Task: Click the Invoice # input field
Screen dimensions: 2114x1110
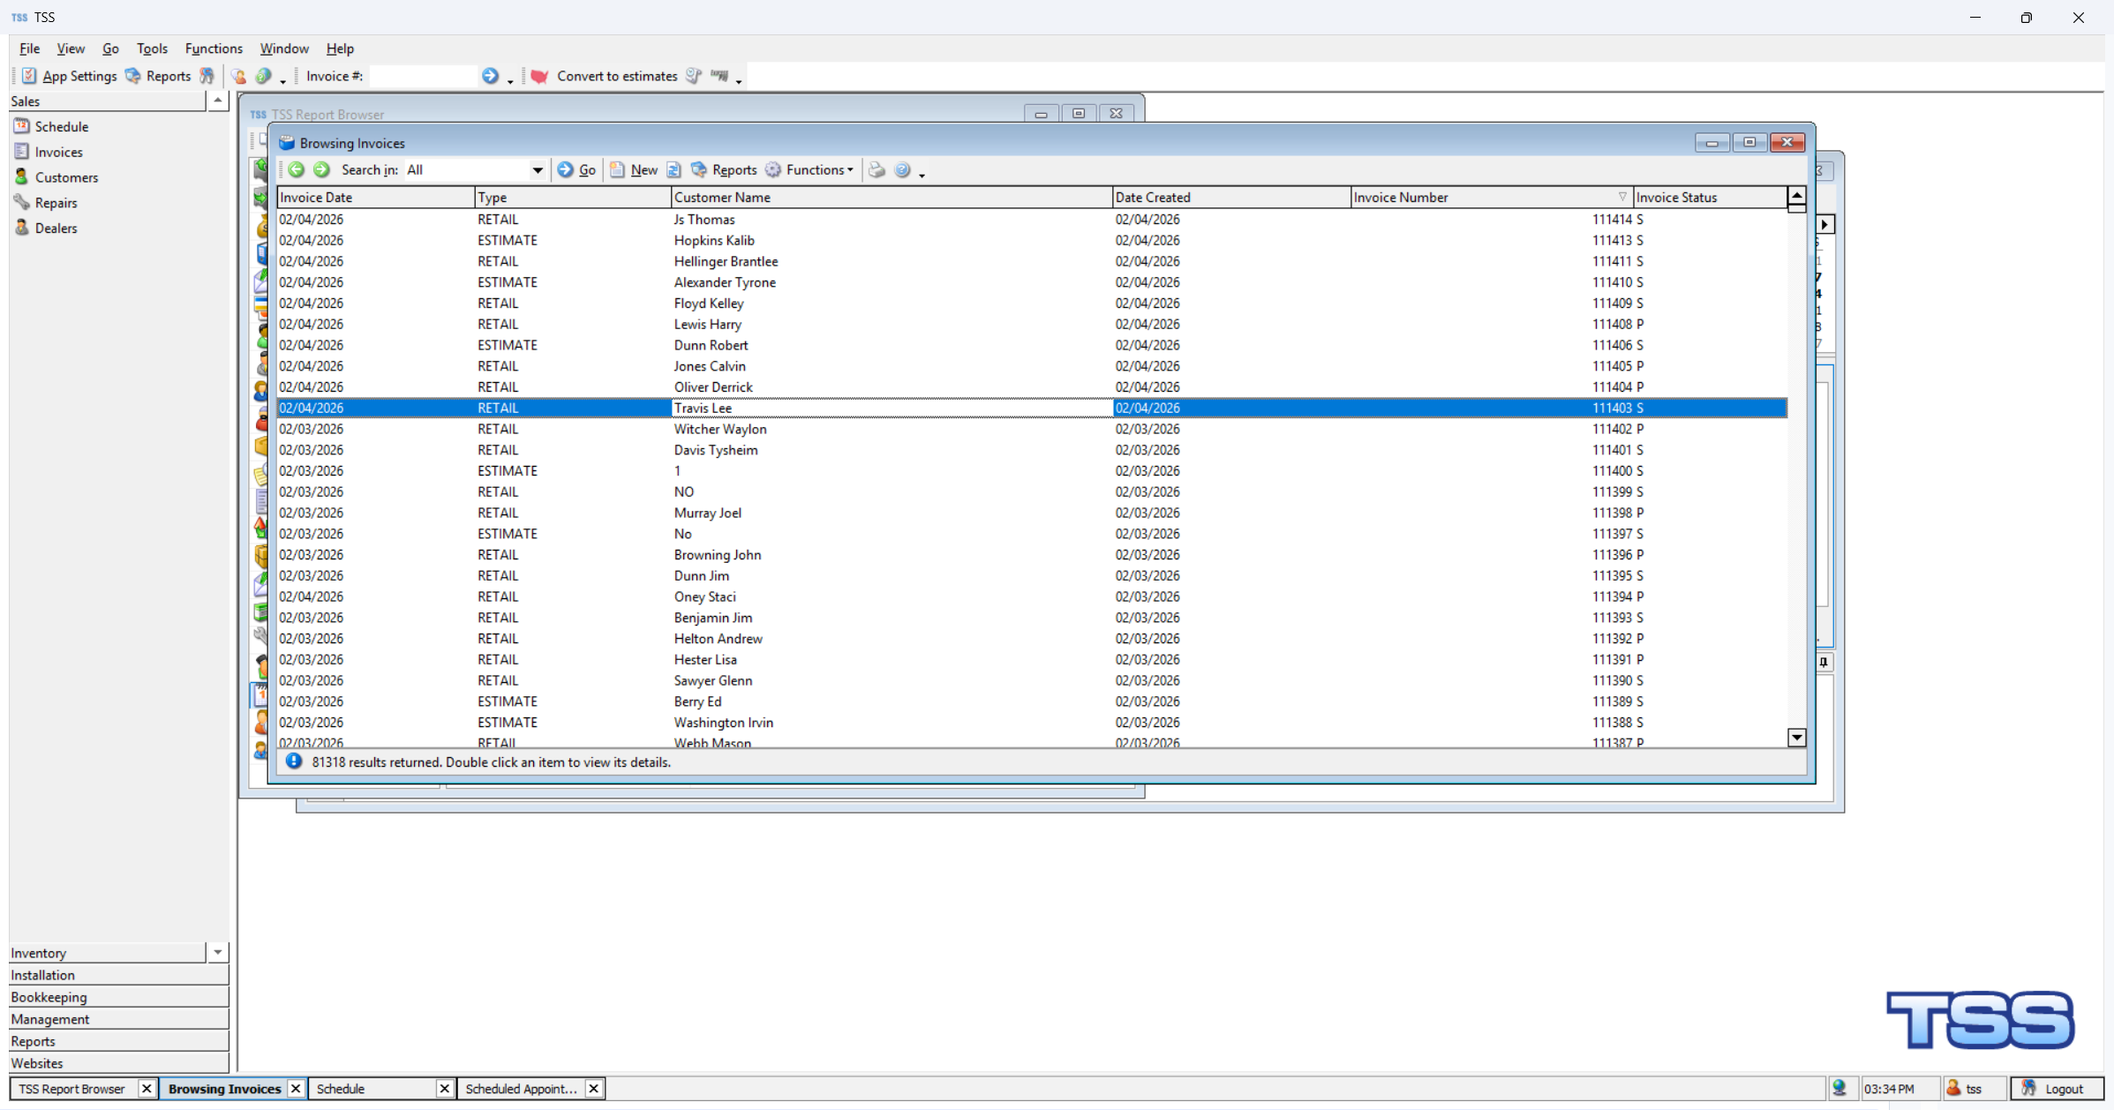Action: (x=423, y=76)
